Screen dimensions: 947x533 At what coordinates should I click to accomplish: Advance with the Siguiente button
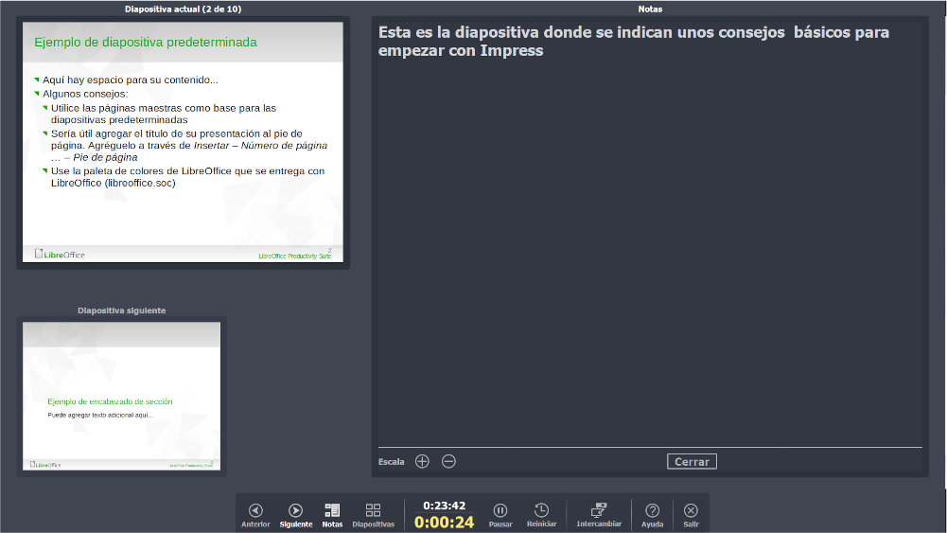coord(296,515)
